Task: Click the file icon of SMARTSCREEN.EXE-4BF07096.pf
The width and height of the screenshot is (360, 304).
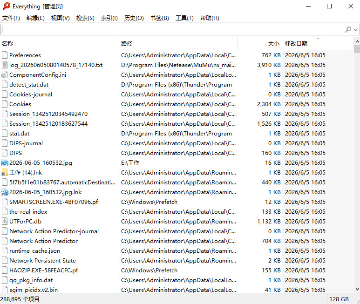Action: pyautogui.click(x=5, y=202)
